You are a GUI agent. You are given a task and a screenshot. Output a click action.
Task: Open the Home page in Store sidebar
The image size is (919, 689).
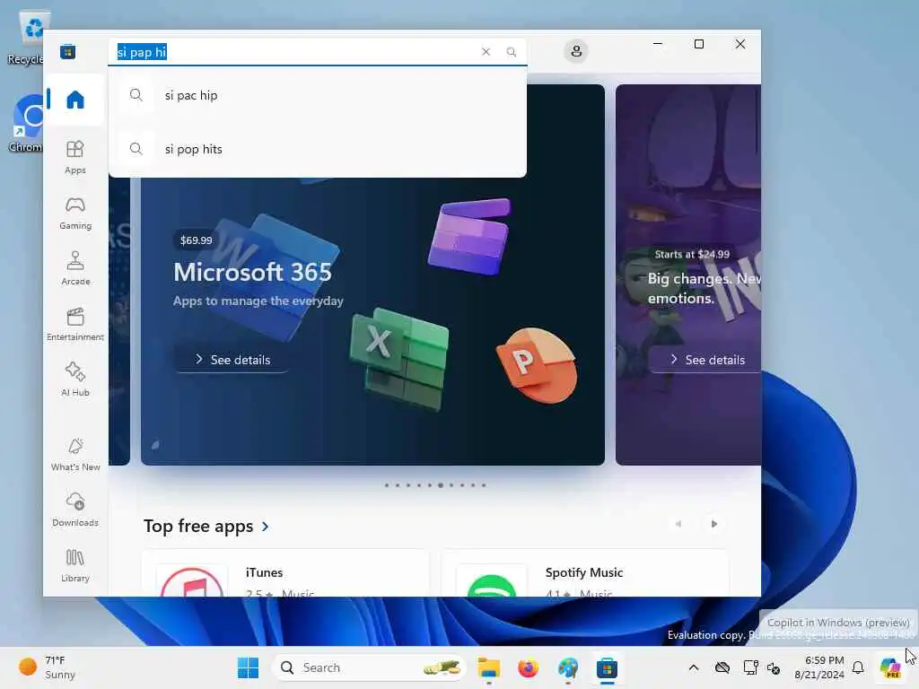pos(75,100)
